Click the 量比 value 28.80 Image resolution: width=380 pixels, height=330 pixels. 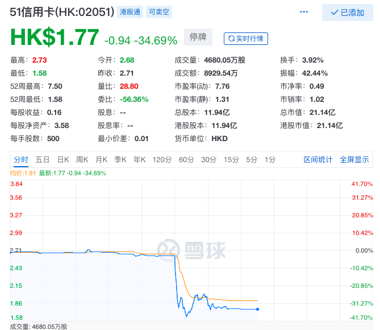129,86
